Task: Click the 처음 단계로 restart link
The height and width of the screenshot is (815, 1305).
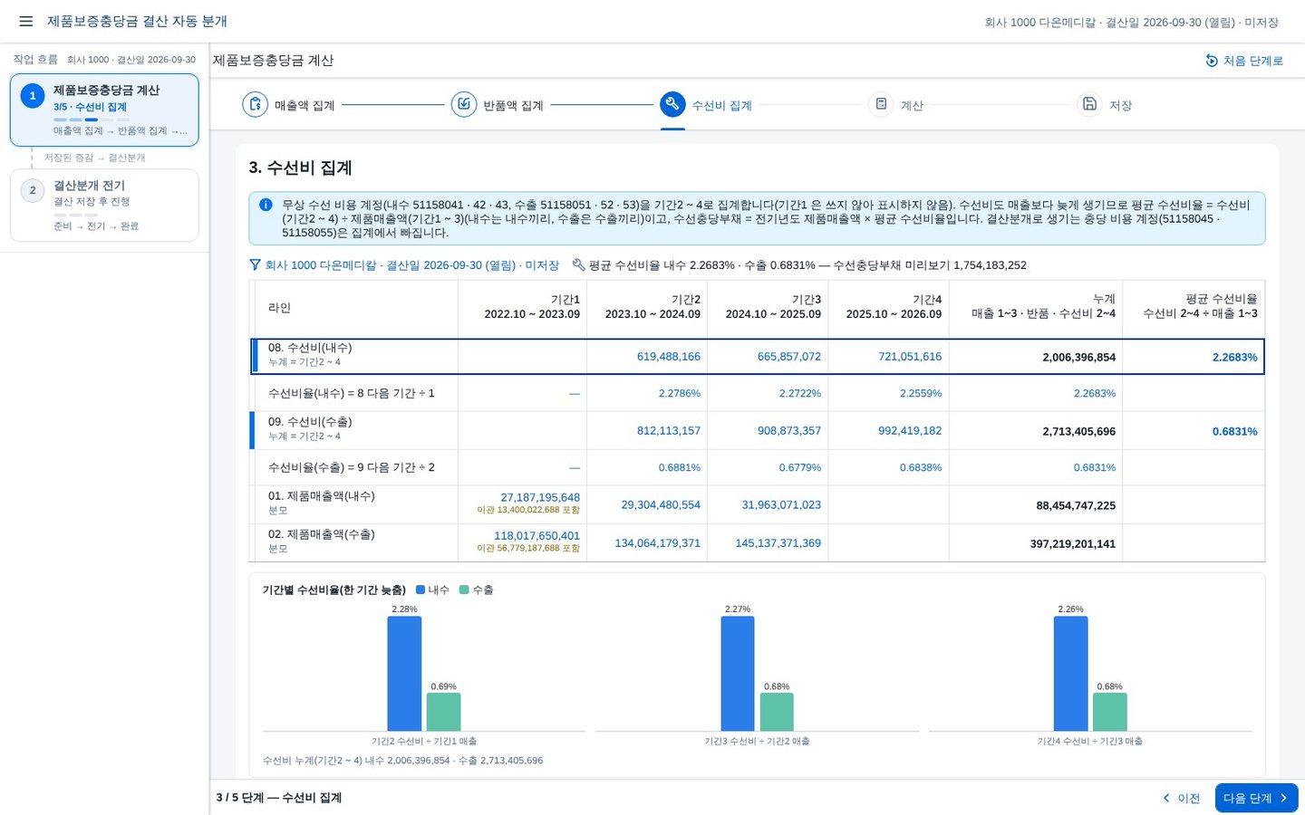Action: click(1244, 61)
